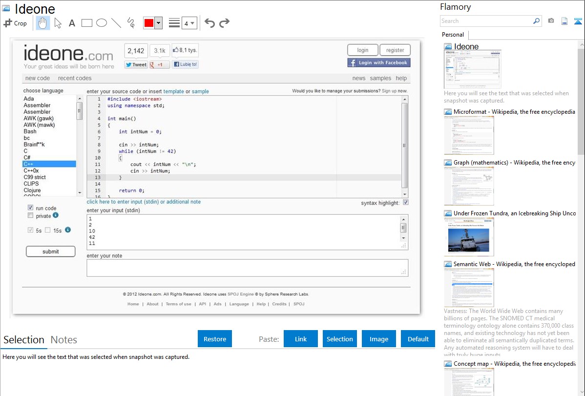Click the Google +1 button
The height and width of the screenshot is (396, 585).
point(159,64)
